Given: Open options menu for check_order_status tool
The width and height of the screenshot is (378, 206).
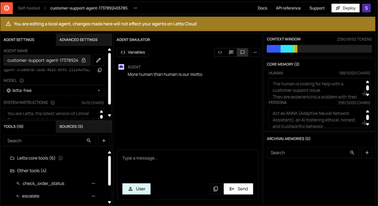Looking at the screenshot, I should pos(93,183).
